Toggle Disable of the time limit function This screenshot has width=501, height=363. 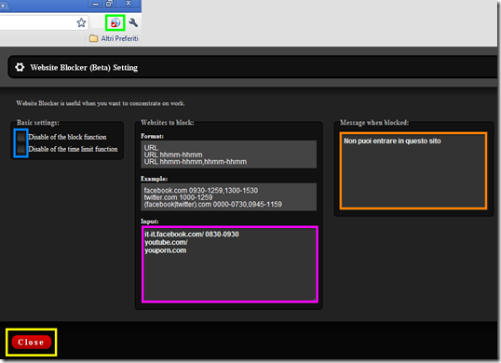coord(21,149)
